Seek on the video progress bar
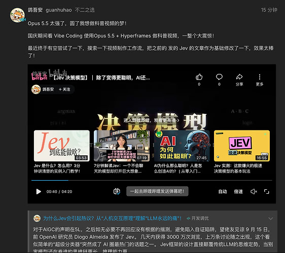285x253 pixels. [x=152, y=180]
